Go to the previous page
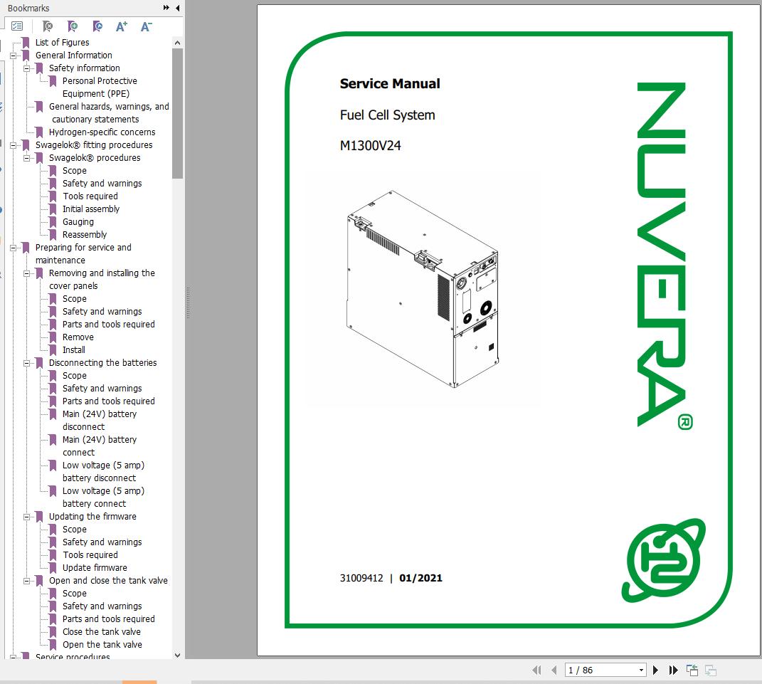The height and width of the screenshot is (684, 762). pos(554,670)
